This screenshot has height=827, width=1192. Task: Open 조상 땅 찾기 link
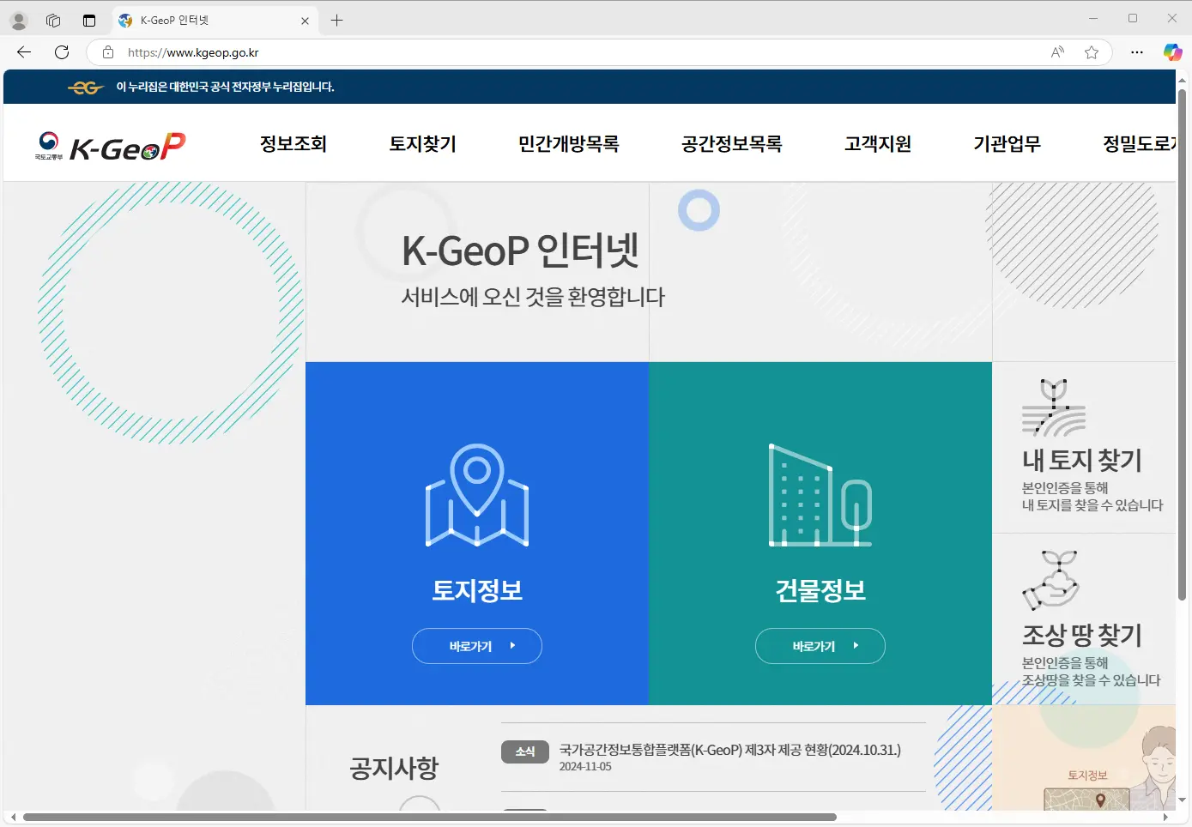(x=1081, y=636)
